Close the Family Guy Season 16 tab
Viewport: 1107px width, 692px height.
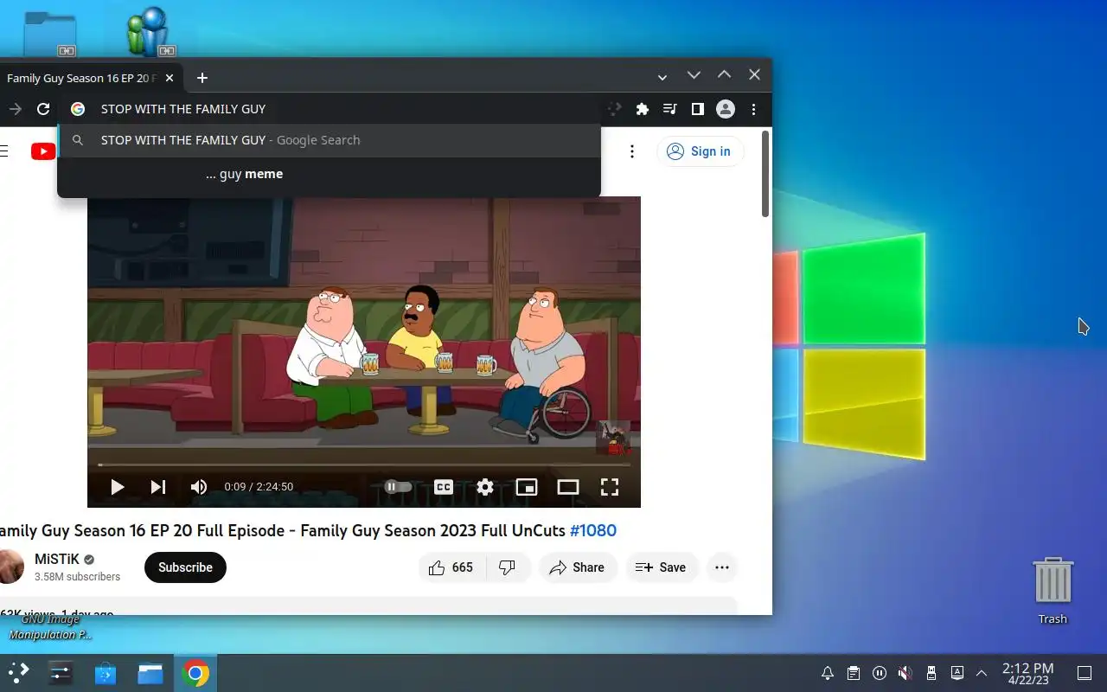coord(170,78)
